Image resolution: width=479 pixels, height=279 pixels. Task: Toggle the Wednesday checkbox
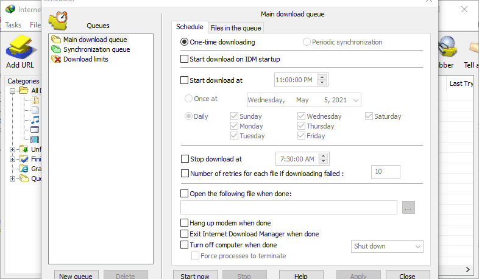tap(301, 116)
